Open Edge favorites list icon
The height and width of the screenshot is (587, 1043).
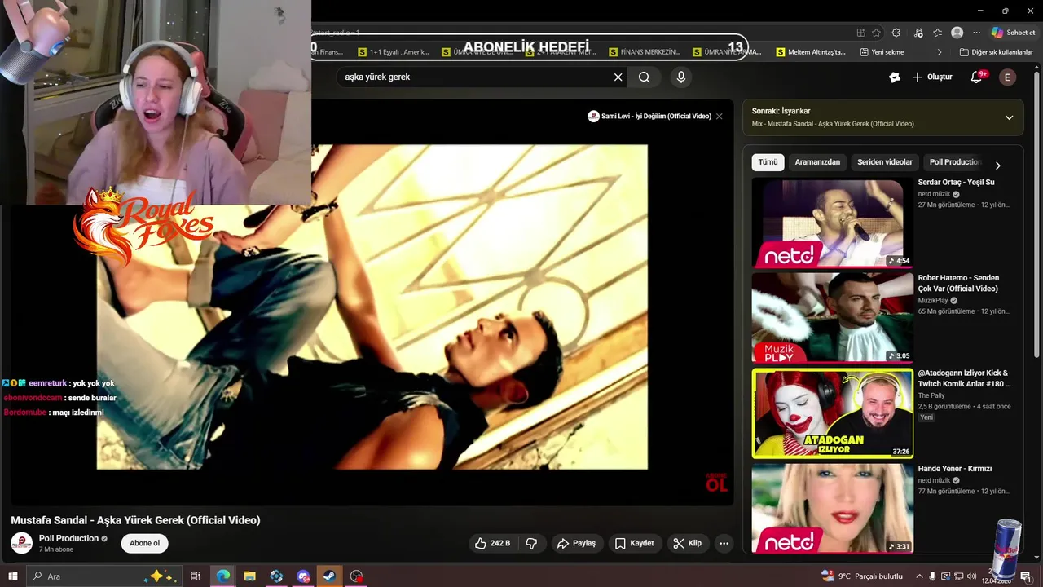[938, 33]
